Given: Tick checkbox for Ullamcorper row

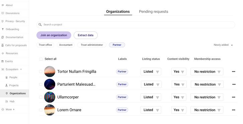Looking at the screenshot, I should [41, 97].
